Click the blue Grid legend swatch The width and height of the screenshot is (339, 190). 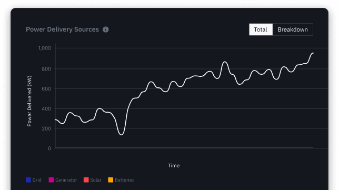pyautogui.click(x=28, y=180)
